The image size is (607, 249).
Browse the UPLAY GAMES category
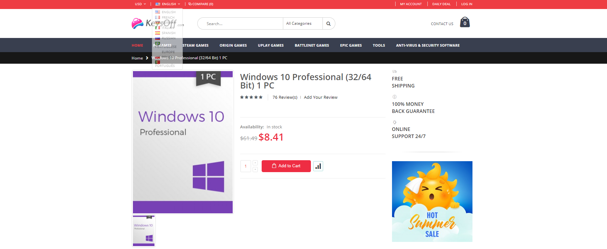tap(271, 45)
